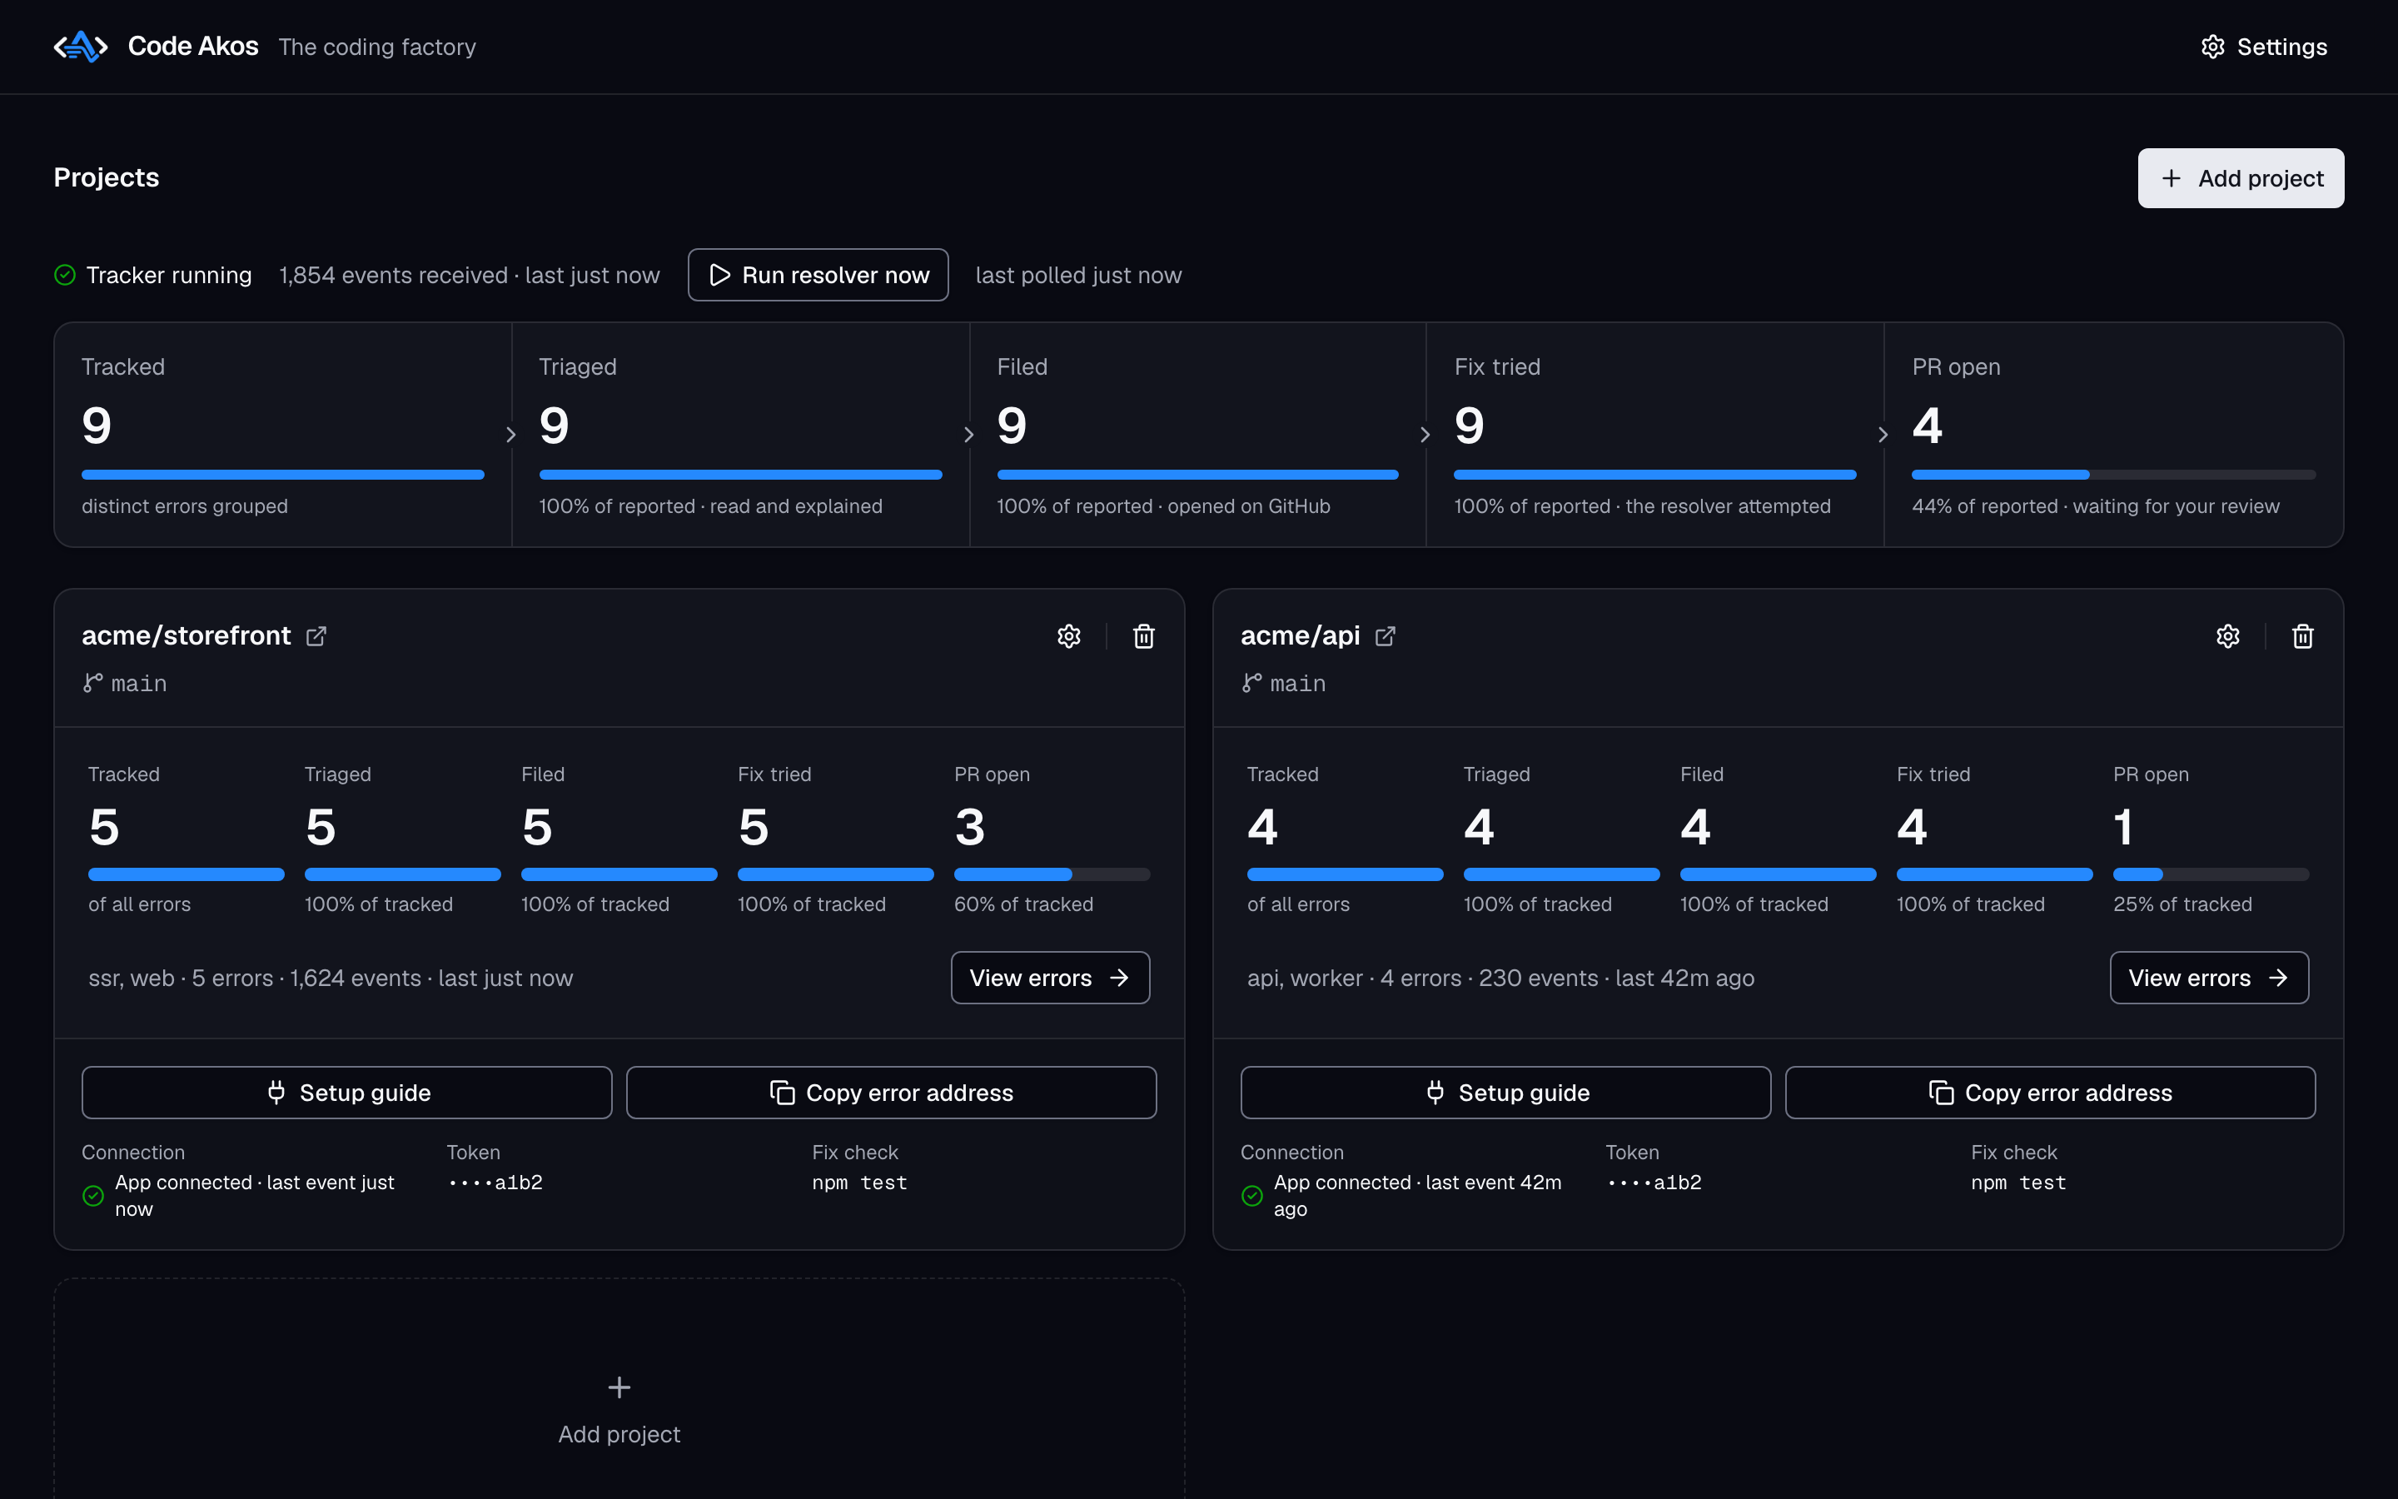This screenshot has height=1499, width=2398.
Task: Click 'The coding factory' tagline
Action: (x=377, y=47)
